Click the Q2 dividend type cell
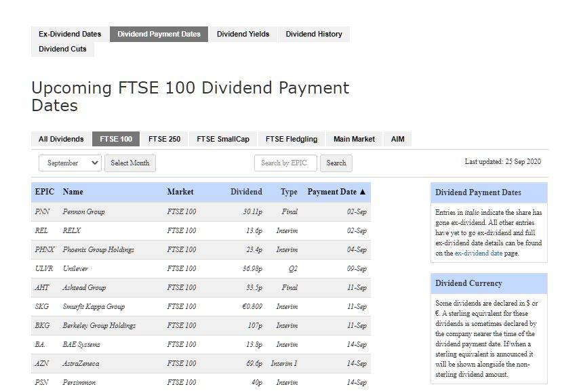581x391 pixels. coord(293,268)
